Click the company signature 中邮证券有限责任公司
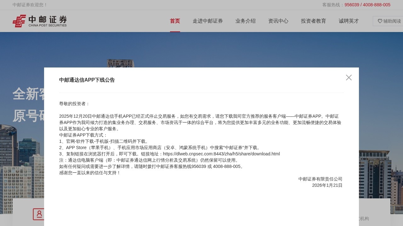The image size is (403, 226). click(321, 179)
